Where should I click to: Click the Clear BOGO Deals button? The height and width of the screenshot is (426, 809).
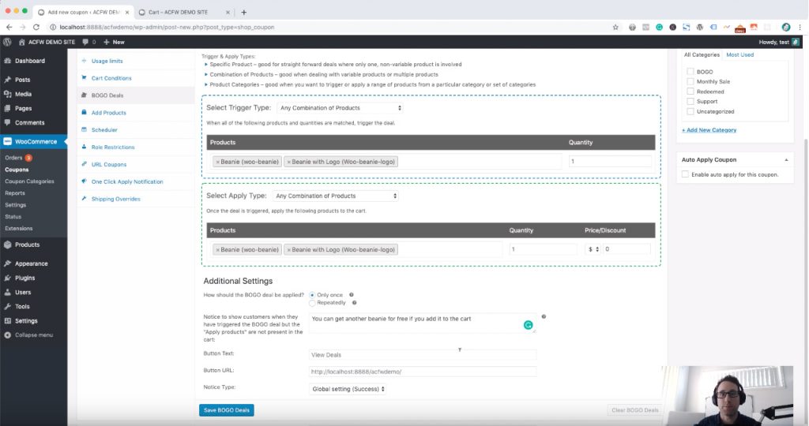click(x=634, y=410)
